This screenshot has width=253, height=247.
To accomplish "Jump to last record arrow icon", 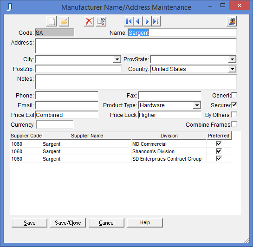I will (156, 21).
